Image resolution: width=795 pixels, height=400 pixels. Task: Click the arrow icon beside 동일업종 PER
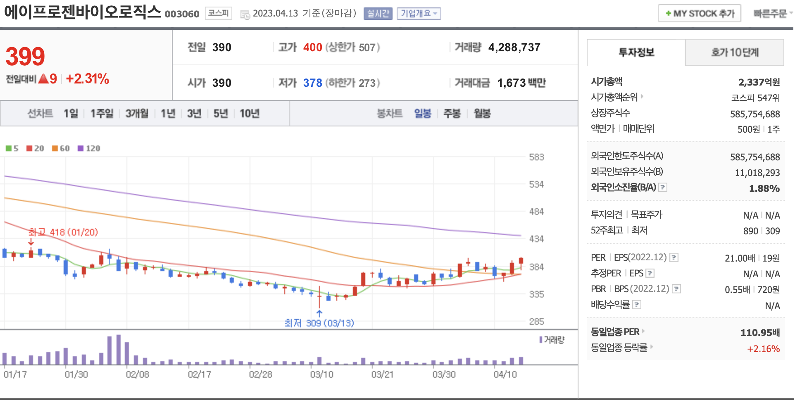tap(643, 331)
